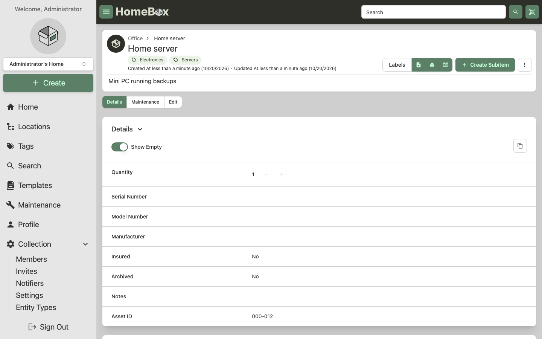This screenshot has height=339, width=542.
Task: Open Notifiers under Collection
Action: click(30, 283)
